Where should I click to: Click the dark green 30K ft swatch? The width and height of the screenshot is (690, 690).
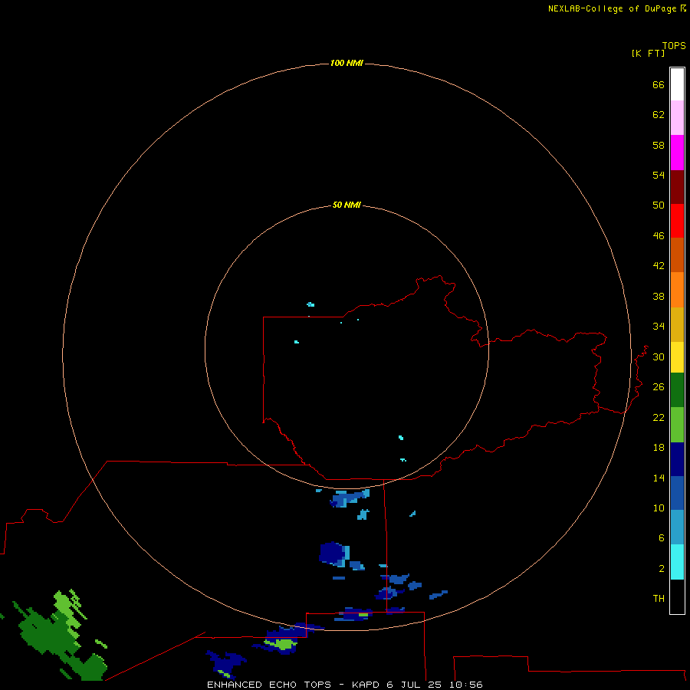pyautogui.click(x=677, y=390)
